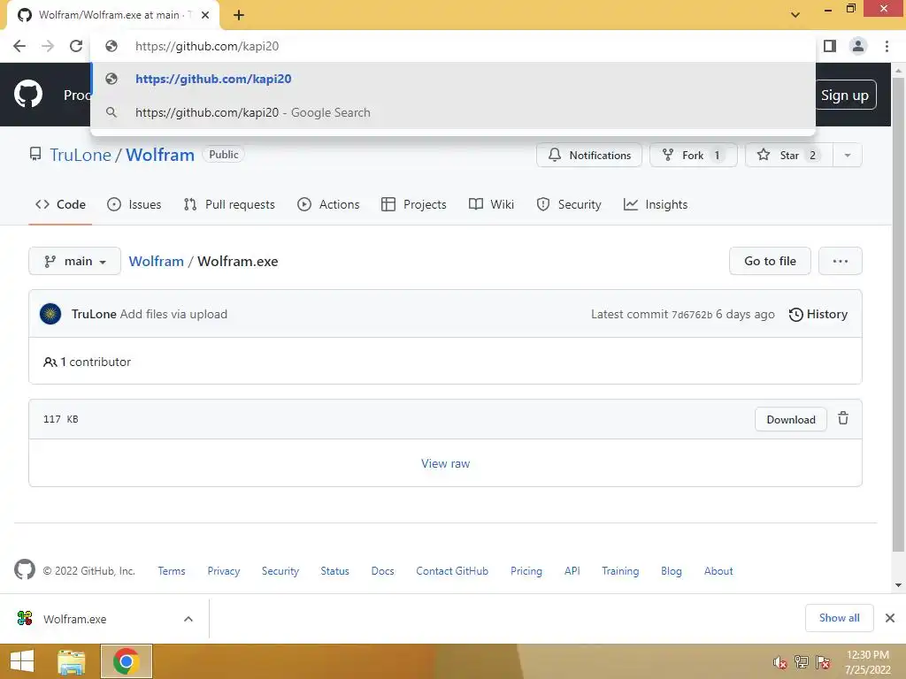Click the footer GitHub logo

click(x=24, y=570)
